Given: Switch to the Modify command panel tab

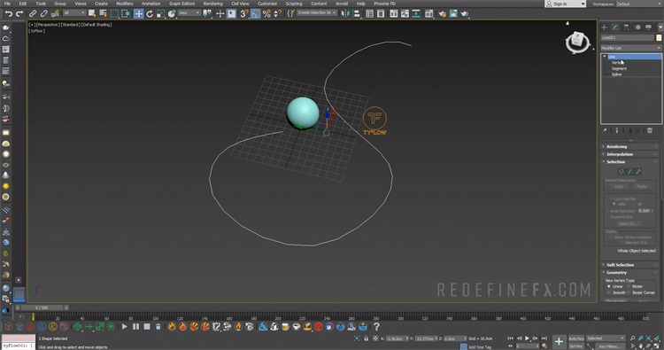Looking at the screenshot, I should [615, 27].
